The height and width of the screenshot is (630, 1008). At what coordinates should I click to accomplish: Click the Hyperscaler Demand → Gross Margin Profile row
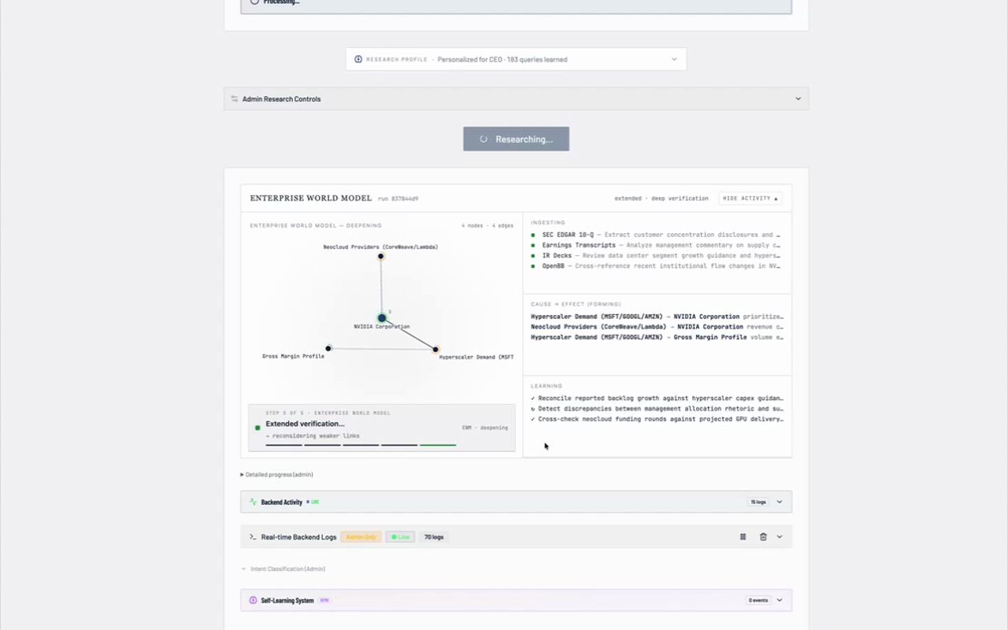(x=657, y=337)
